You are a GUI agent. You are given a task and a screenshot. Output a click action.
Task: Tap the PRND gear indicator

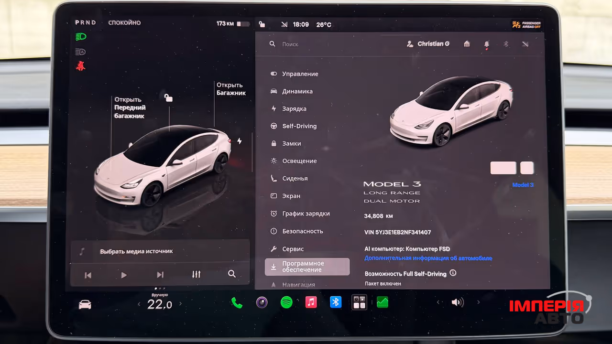85,22
